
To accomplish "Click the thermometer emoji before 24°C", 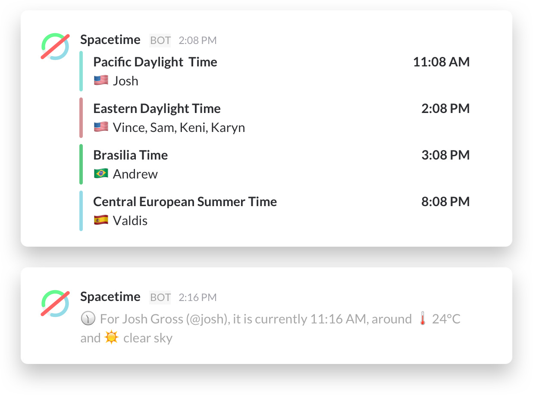I will tap(422, 319).
